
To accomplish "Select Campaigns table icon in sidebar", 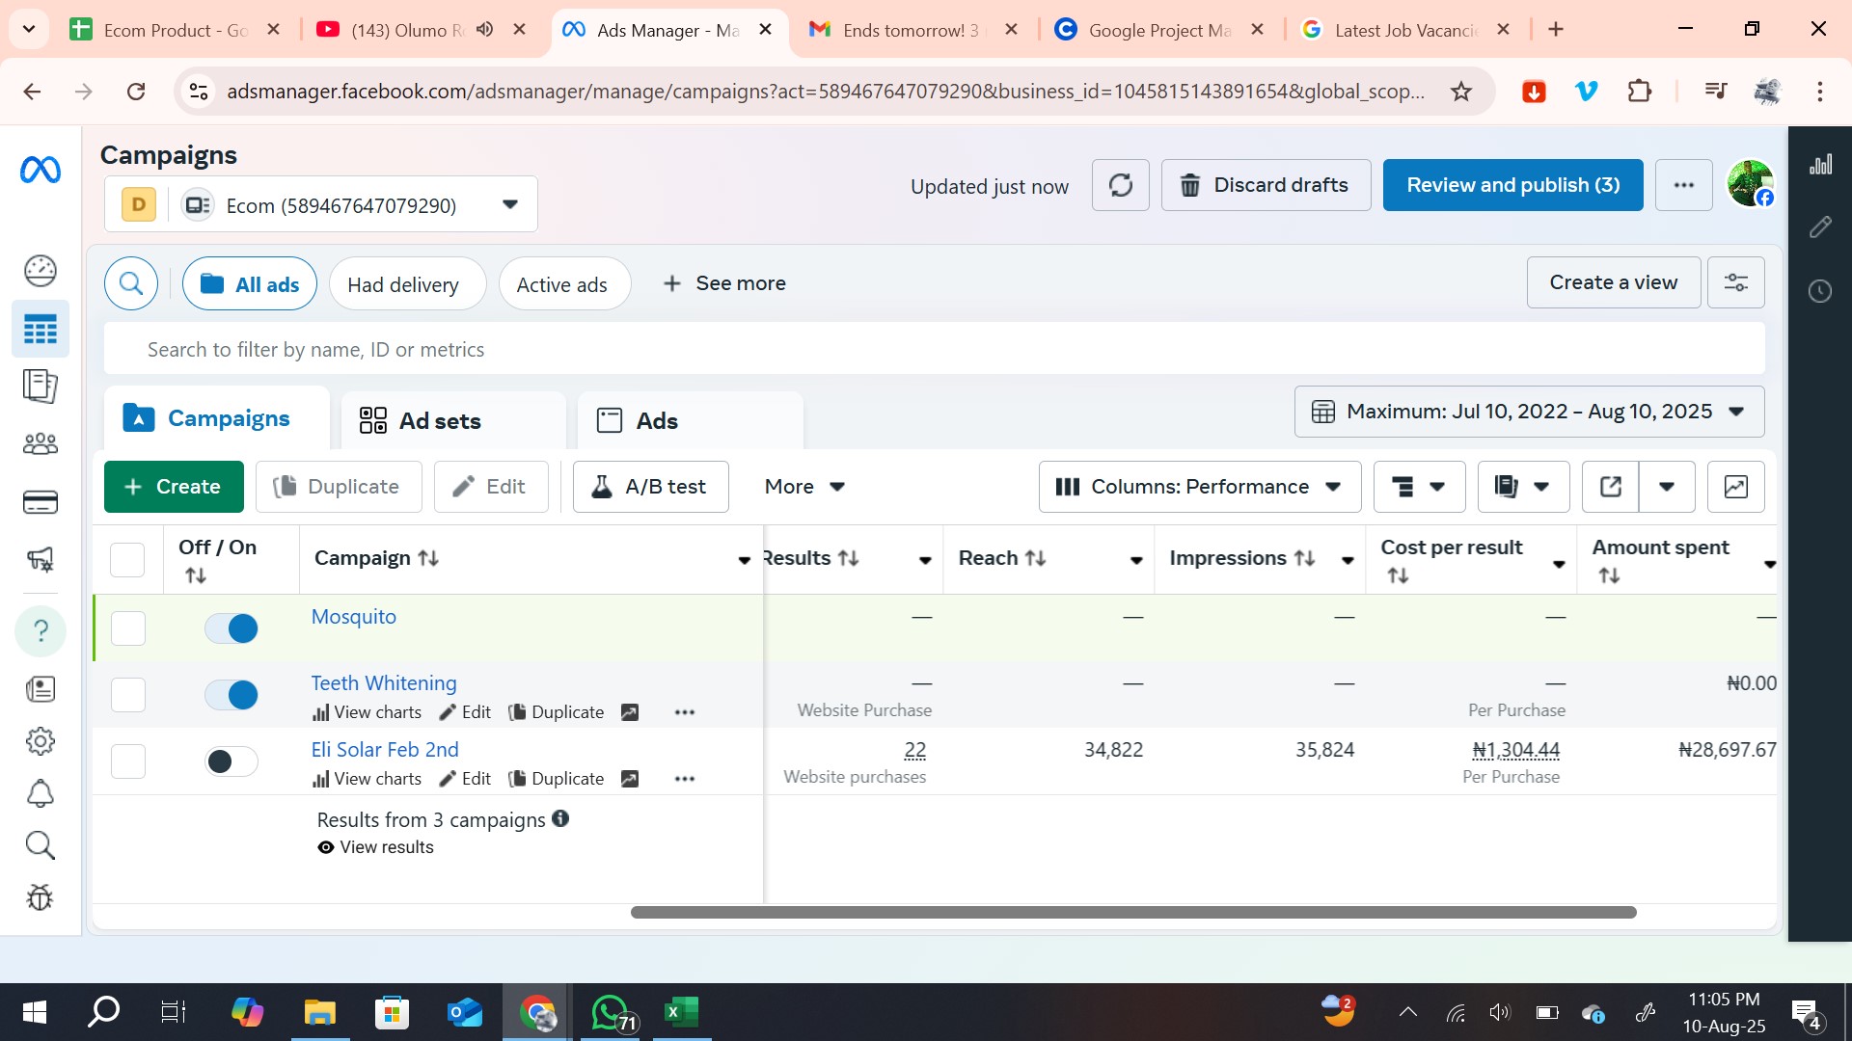I will pyautogui.click(x=41, y=330).
